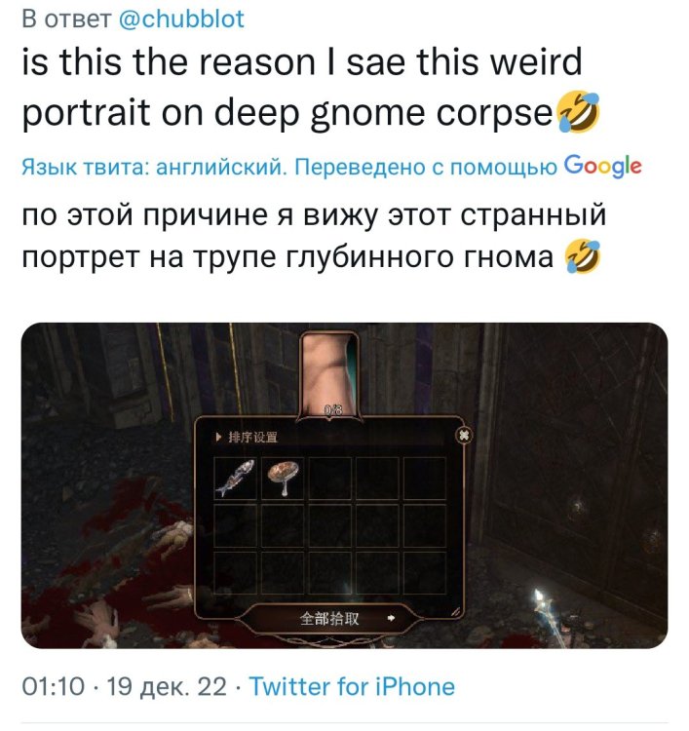Click the third empty slot in first row
689x731 pixels.
pyautogui.click(x=330, y=479)
